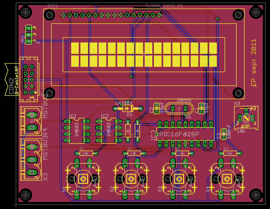Image resolution: width=270 pixels, height=209 pixels.
Task: Click the C2 15pF capacitor
Action: [156, 108]
